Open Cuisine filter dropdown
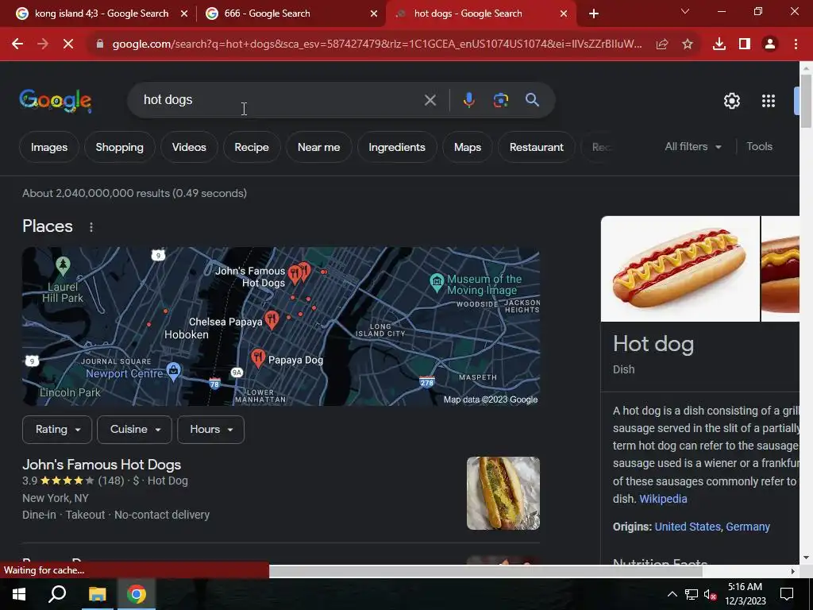 (134, 430)
